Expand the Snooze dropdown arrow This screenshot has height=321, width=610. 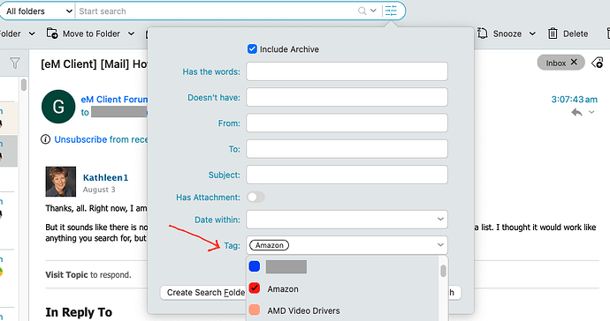[532, 34]
